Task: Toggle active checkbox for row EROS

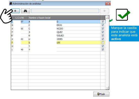Action: point(103,25)
